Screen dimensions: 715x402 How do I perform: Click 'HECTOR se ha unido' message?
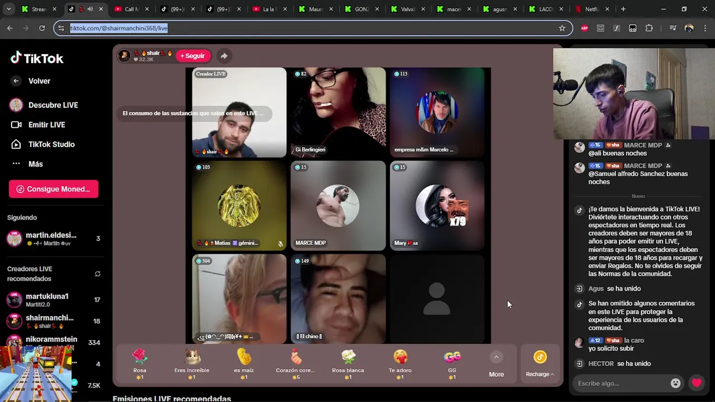(619, 363)
